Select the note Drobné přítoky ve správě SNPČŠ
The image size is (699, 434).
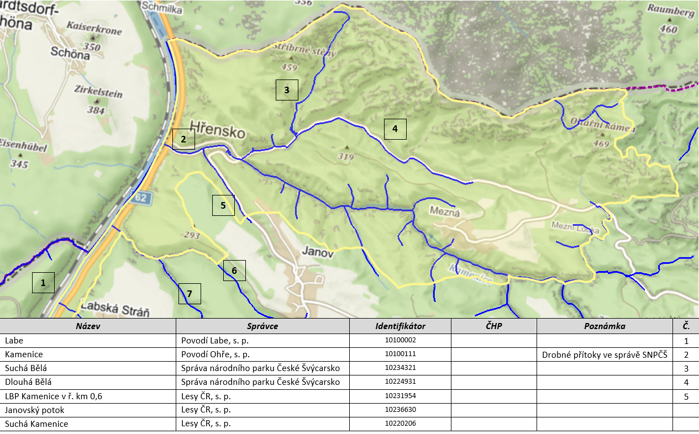pyautogui.click(x=605, y=354)
